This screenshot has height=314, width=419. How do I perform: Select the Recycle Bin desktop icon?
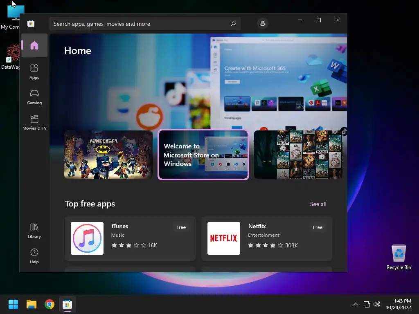point(399,257)
